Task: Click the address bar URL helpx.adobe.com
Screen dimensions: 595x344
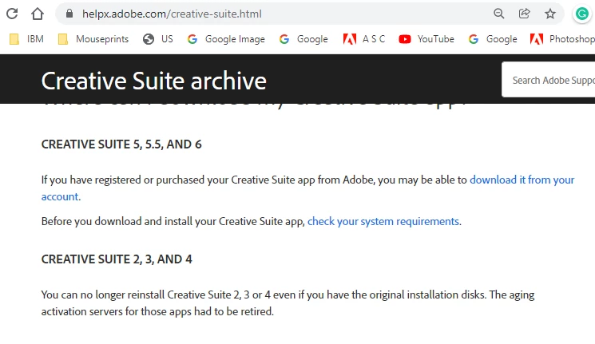Action: click(x=172, y=14)
